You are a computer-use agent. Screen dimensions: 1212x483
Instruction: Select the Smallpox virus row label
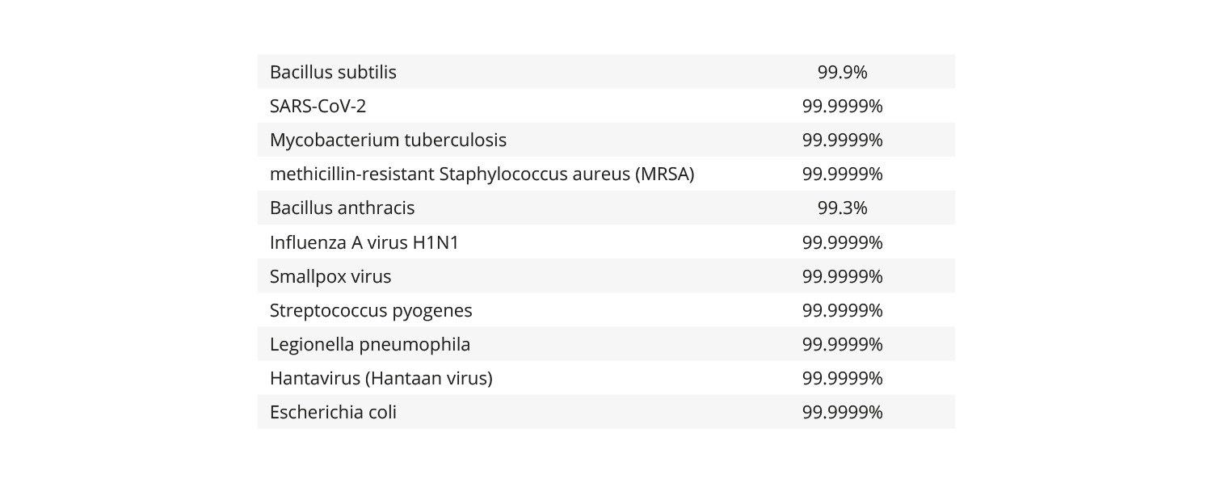pos(330,276)
